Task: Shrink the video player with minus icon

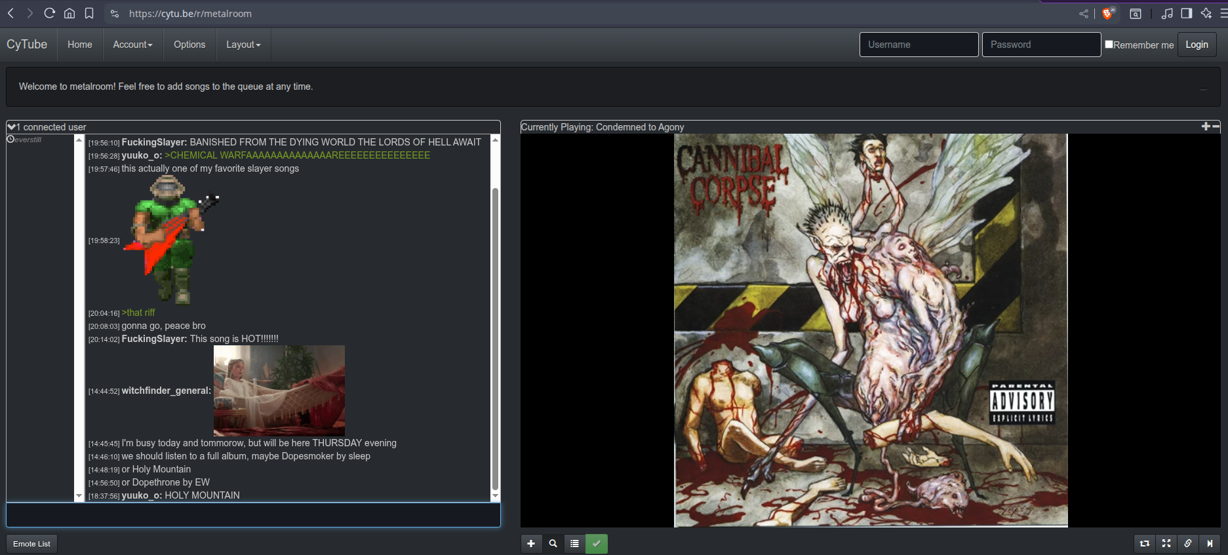Action: (1216, 126)
